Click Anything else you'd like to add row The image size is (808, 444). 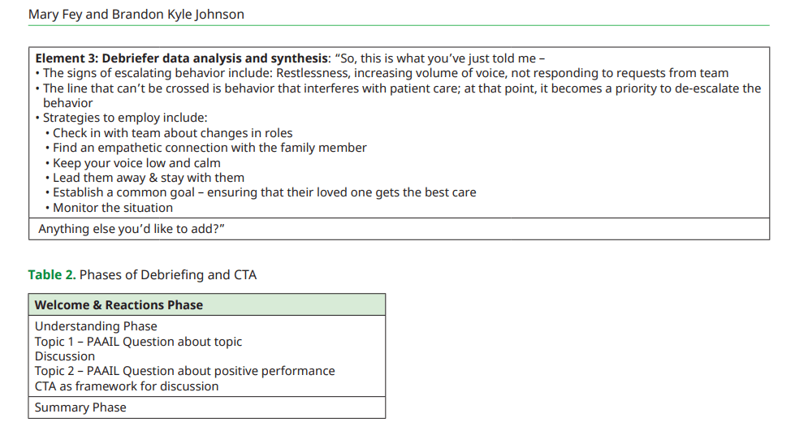(132, 229)
